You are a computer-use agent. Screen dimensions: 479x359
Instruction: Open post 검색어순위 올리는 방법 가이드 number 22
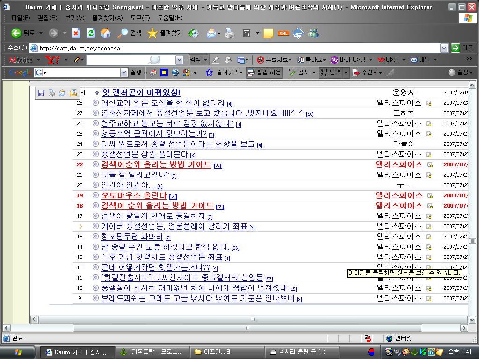[156, 165]
